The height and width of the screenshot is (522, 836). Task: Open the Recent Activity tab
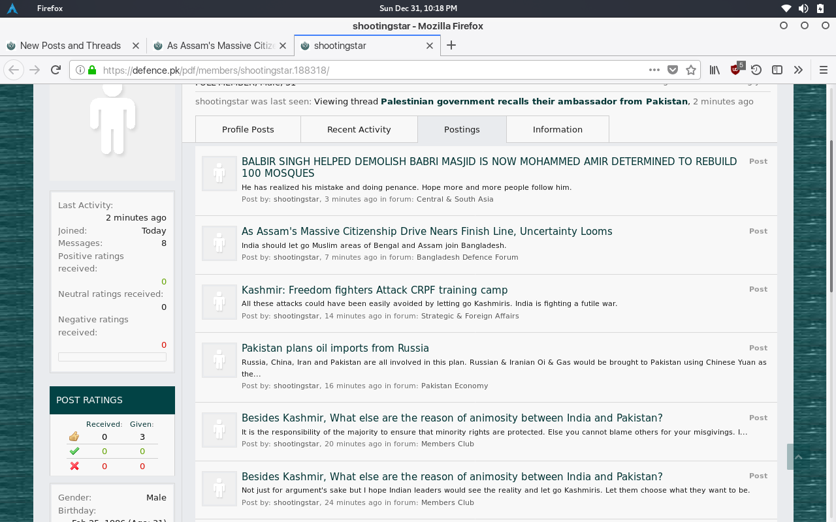point(359,129)
